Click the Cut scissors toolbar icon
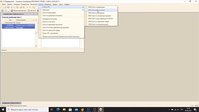The width and height of the screenshot is (199, 112). 12,7
